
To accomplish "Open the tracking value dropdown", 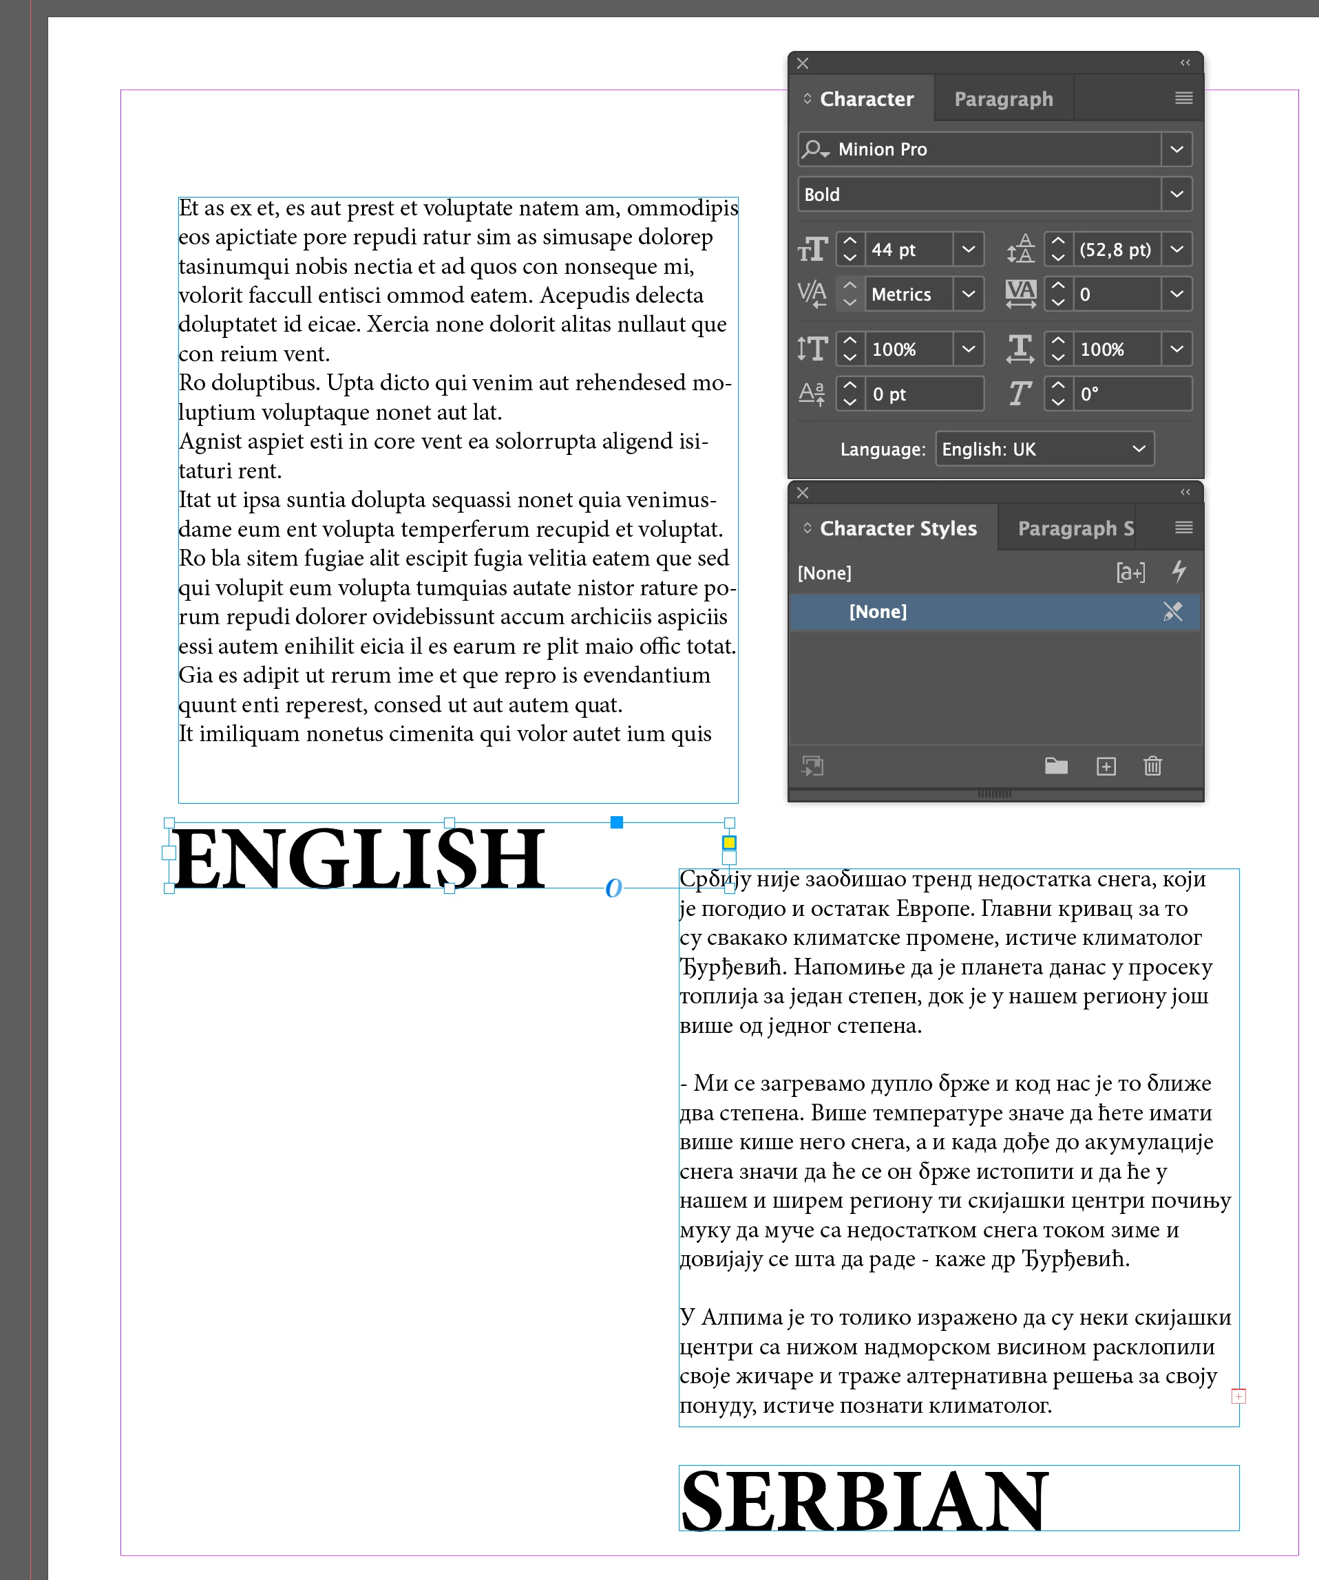I will click(1176, 293).
